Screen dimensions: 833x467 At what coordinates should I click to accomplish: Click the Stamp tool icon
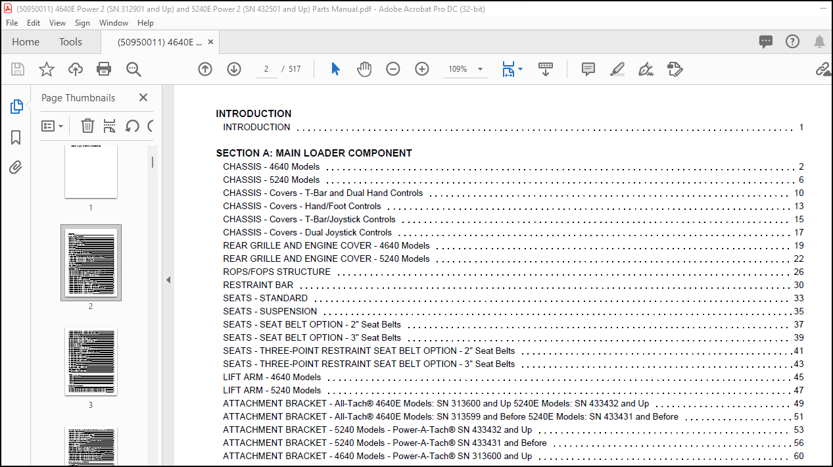click(x=675, y=69)
